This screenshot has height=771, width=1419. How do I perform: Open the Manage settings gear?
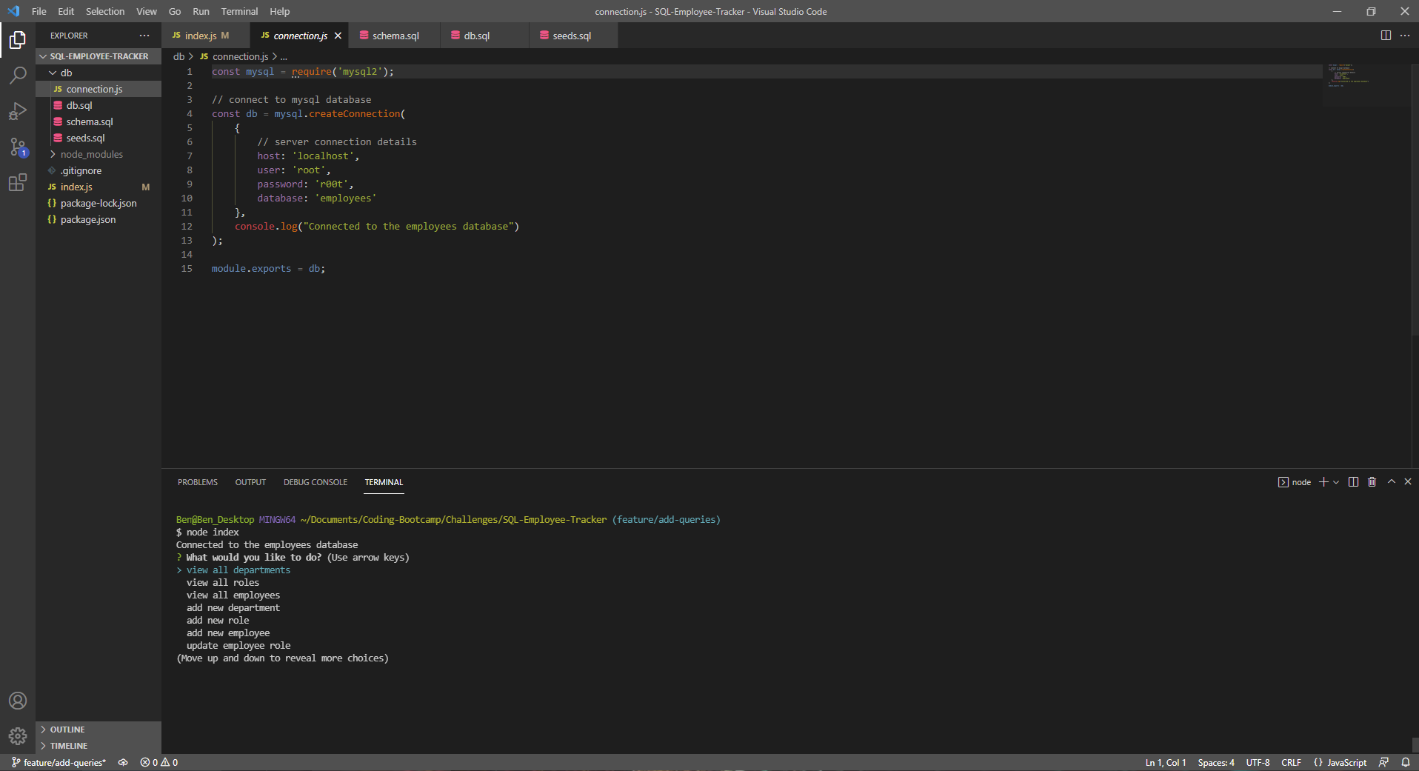[x=18, y=736]
